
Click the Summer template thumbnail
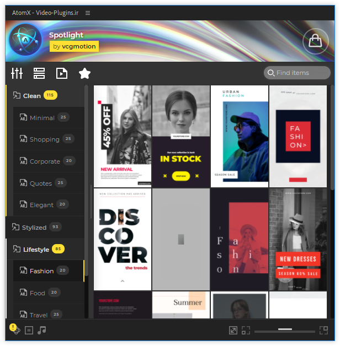[x=181, y=305]
